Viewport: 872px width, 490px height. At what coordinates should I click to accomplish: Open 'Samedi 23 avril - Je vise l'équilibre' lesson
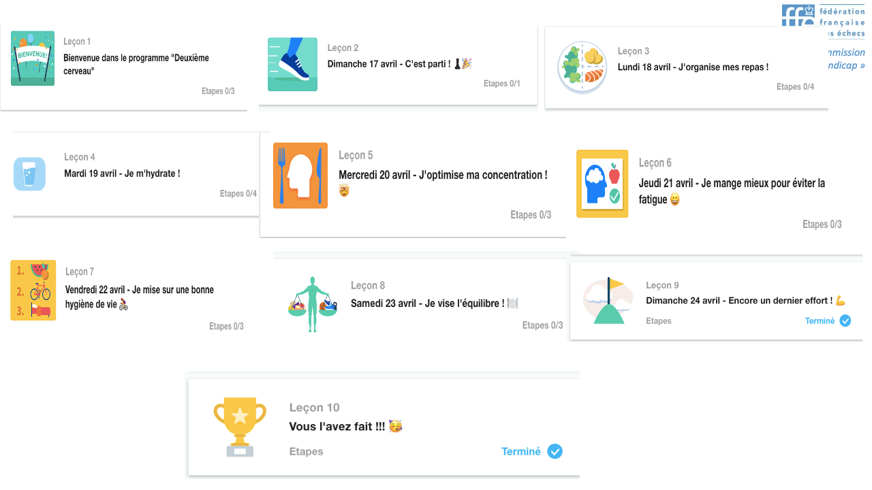click(x=428, y=304)
